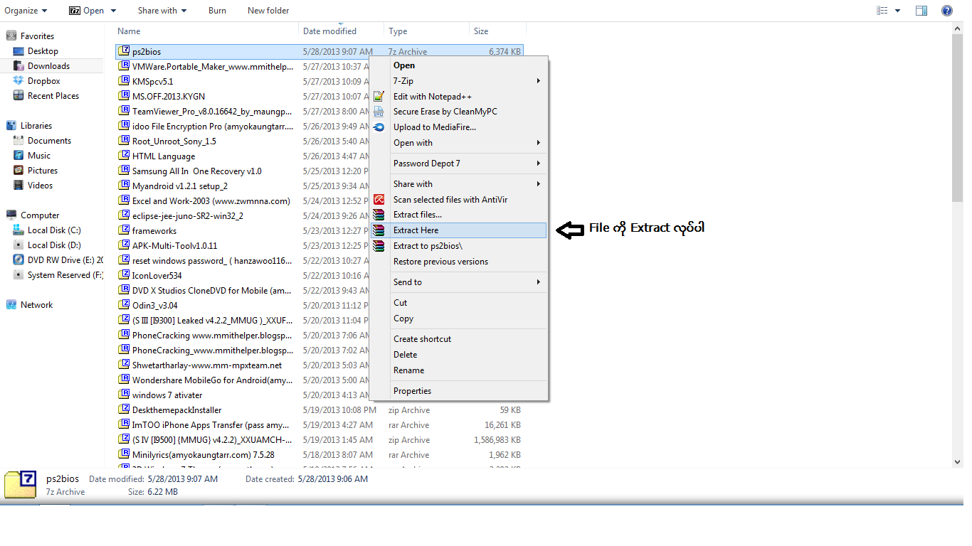Choose Create shortcut in the context menu

tap(459, 339)
